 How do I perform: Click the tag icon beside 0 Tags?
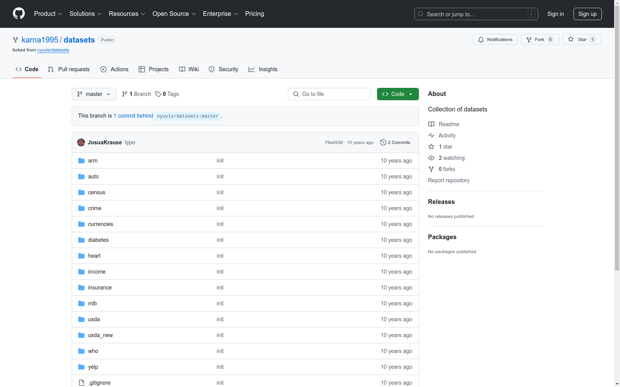pyautogui.click(x=158, y=94)
